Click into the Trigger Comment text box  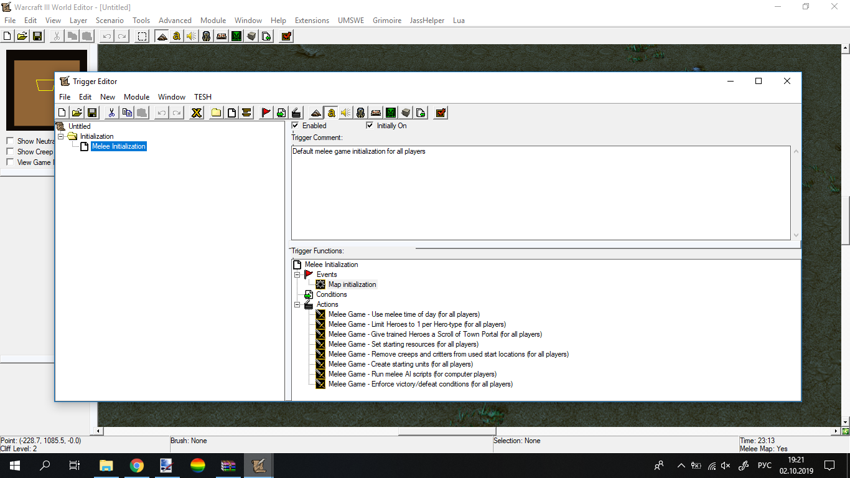tap(541, 193)
